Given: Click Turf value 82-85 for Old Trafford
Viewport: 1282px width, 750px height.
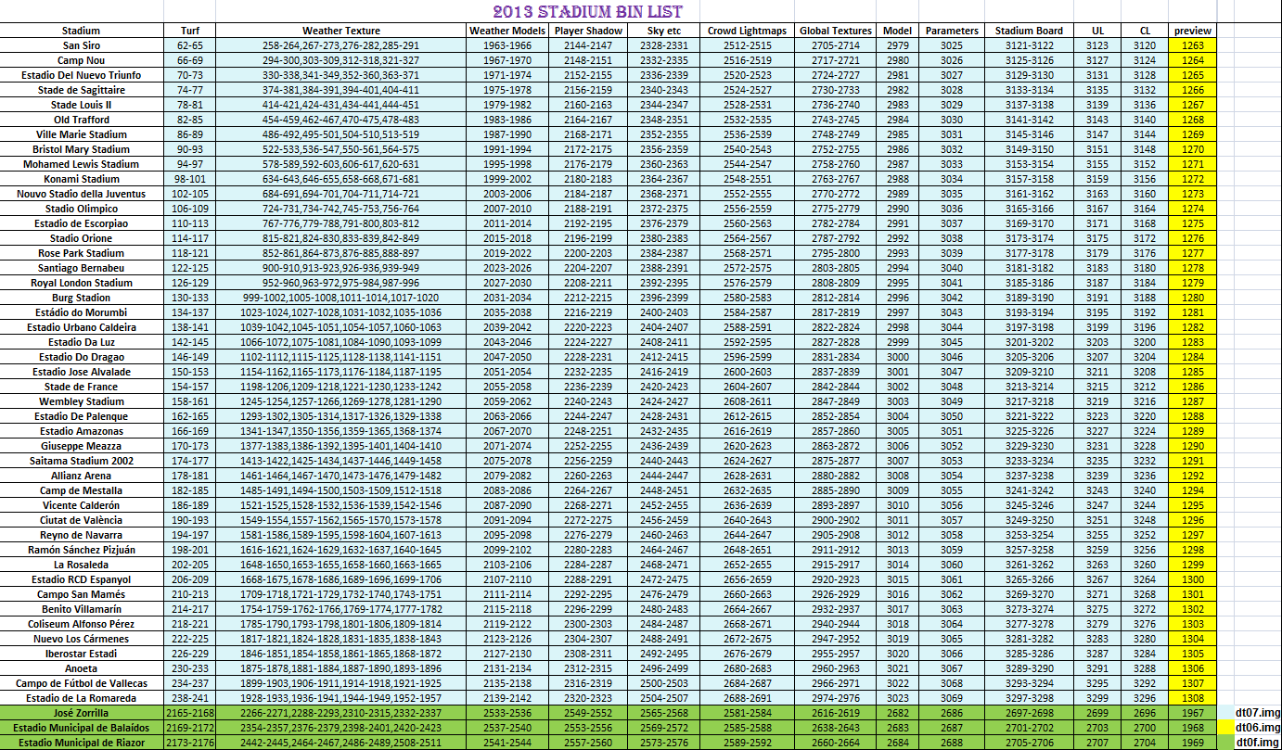Looking at the screenshot, I should pos(190,120).
